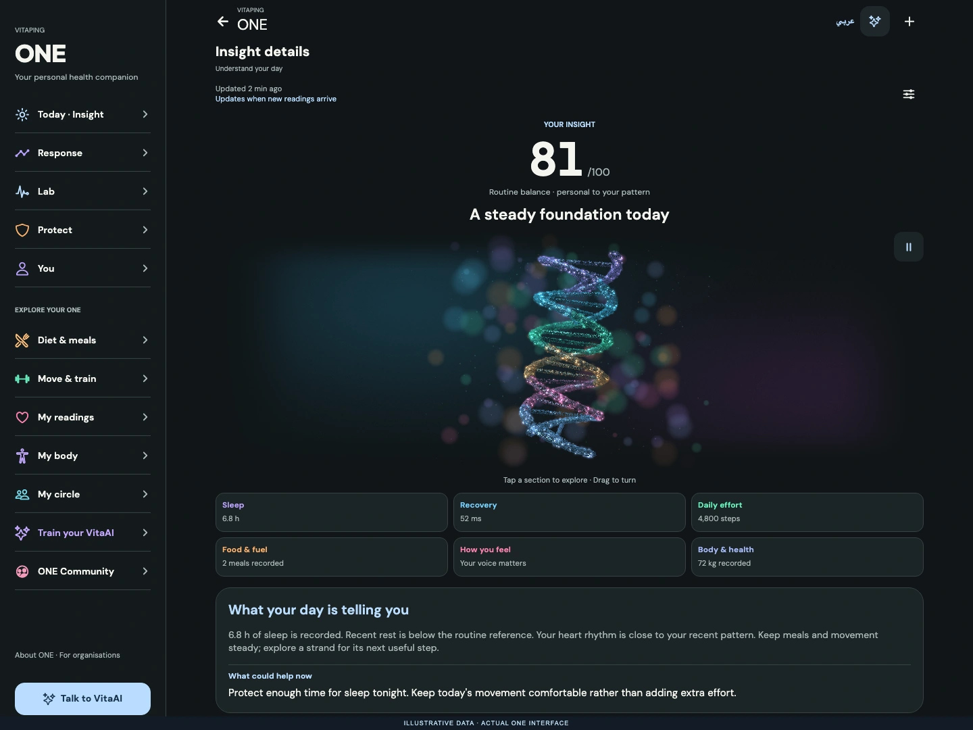The height and width of the screenshot is (730, 973).
Task: Click the back arrow beside ONE
Action: click(x=222, y=22)
